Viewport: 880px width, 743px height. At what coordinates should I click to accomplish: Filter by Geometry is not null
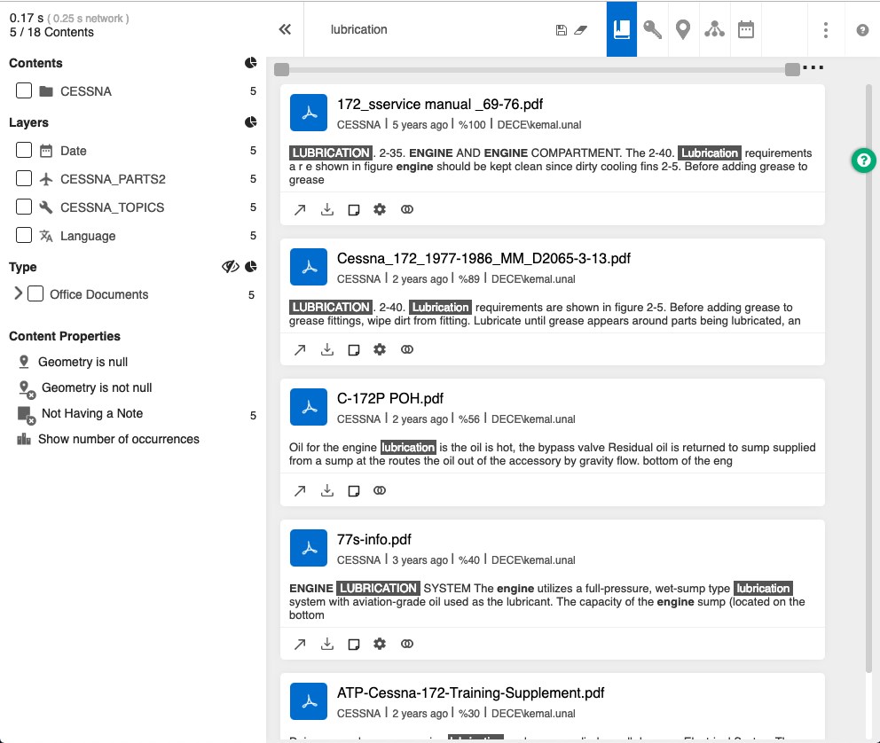pos(97,387)
